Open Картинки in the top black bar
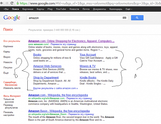Image resolution: width=161 pixels, height=124 pixels. 28,9
